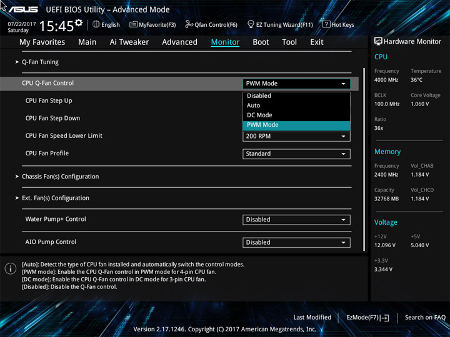Click the 15:45 clock display
Viewport: 450px width, 337px height.
coord(56,27)
